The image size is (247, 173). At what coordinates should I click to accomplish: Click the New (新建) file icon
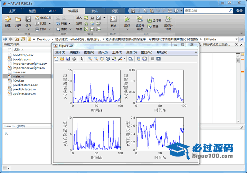[8, 19]
